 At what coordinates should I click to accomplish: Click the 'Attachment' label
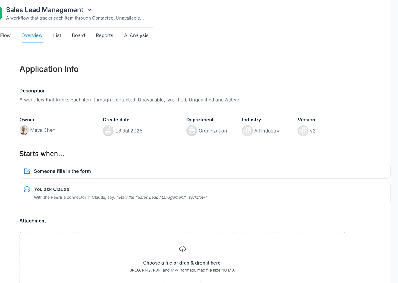33,221
